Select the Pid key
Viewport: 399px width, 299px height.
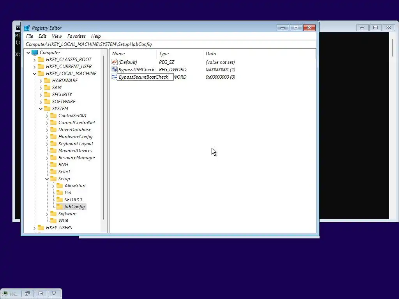[68, 193]
